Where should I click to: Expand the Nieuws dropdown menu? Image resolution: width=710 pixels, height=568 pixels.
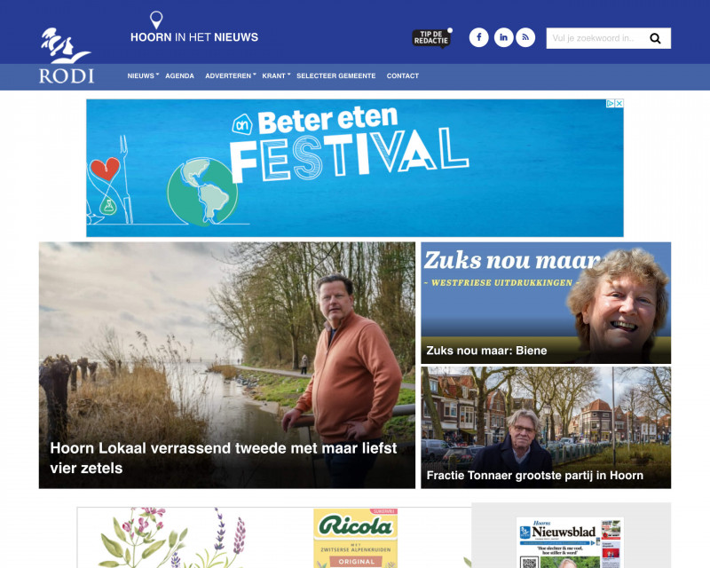click(143, 75)
